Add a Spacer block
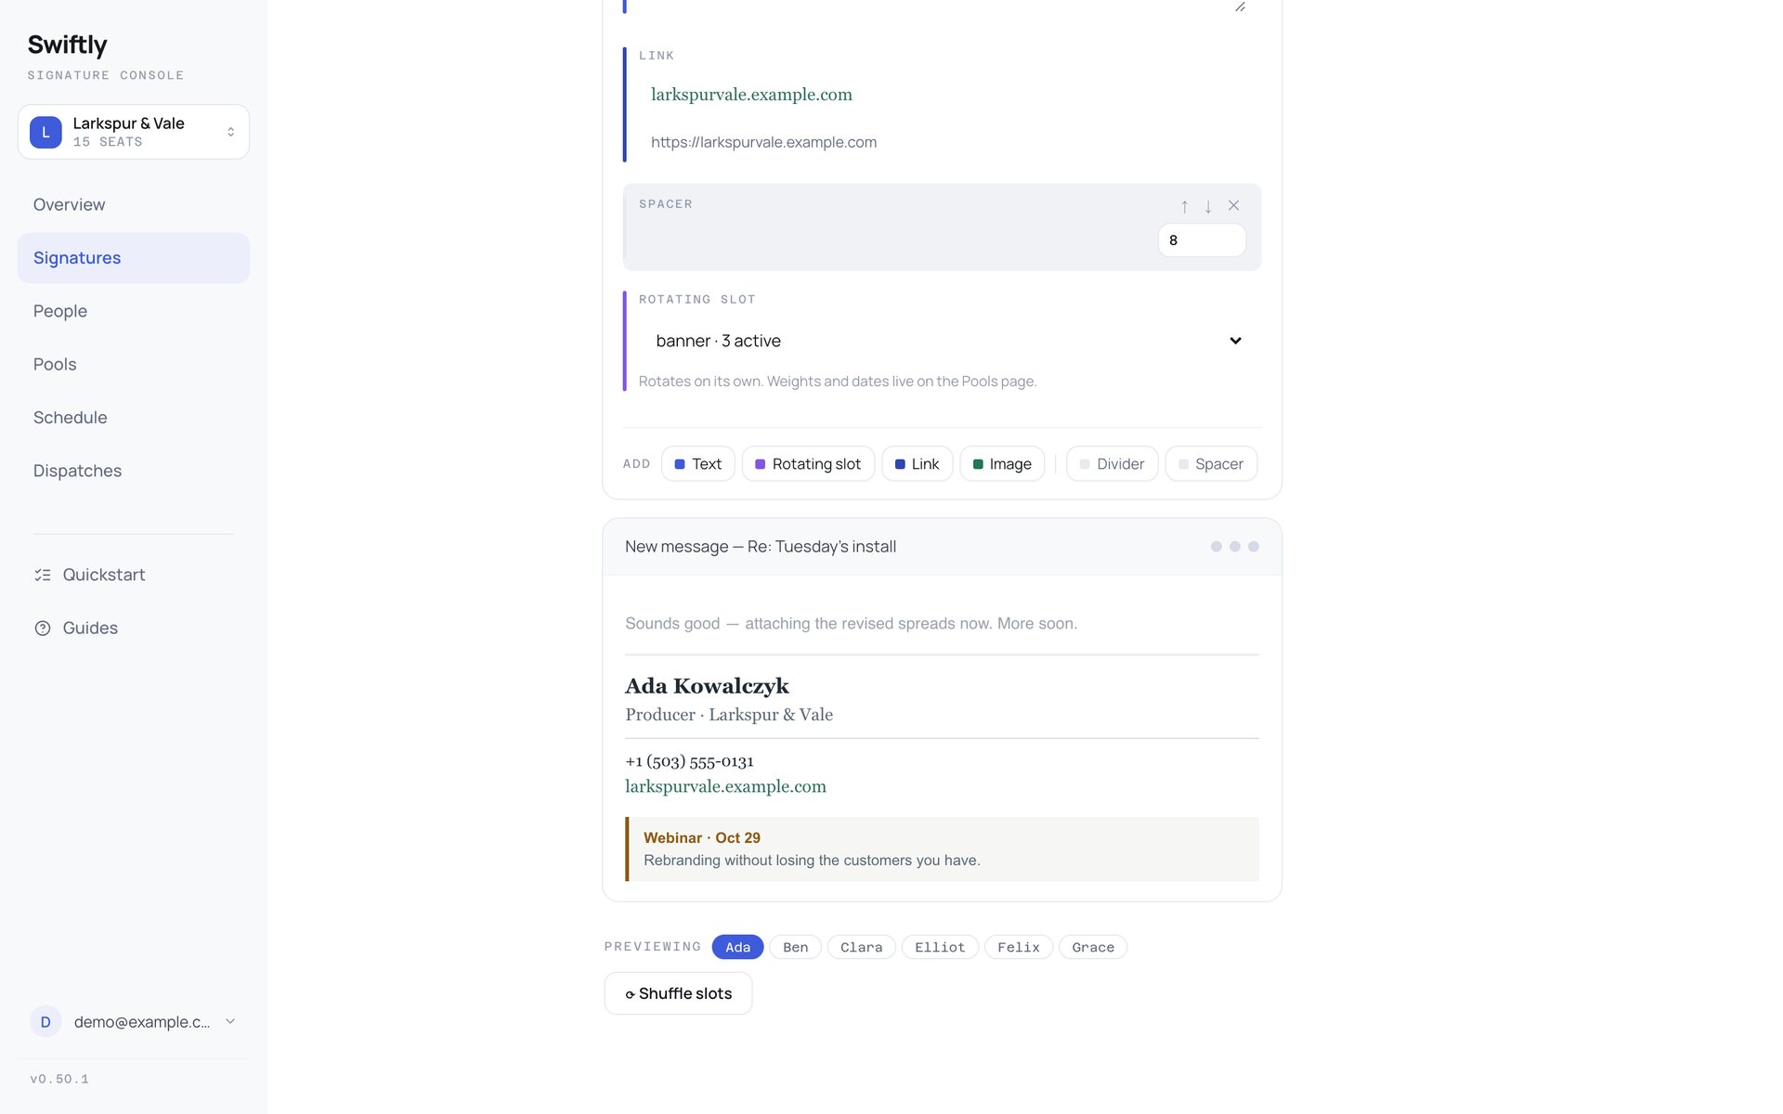1783x1114 pixels. click(x=1211, y=463)
